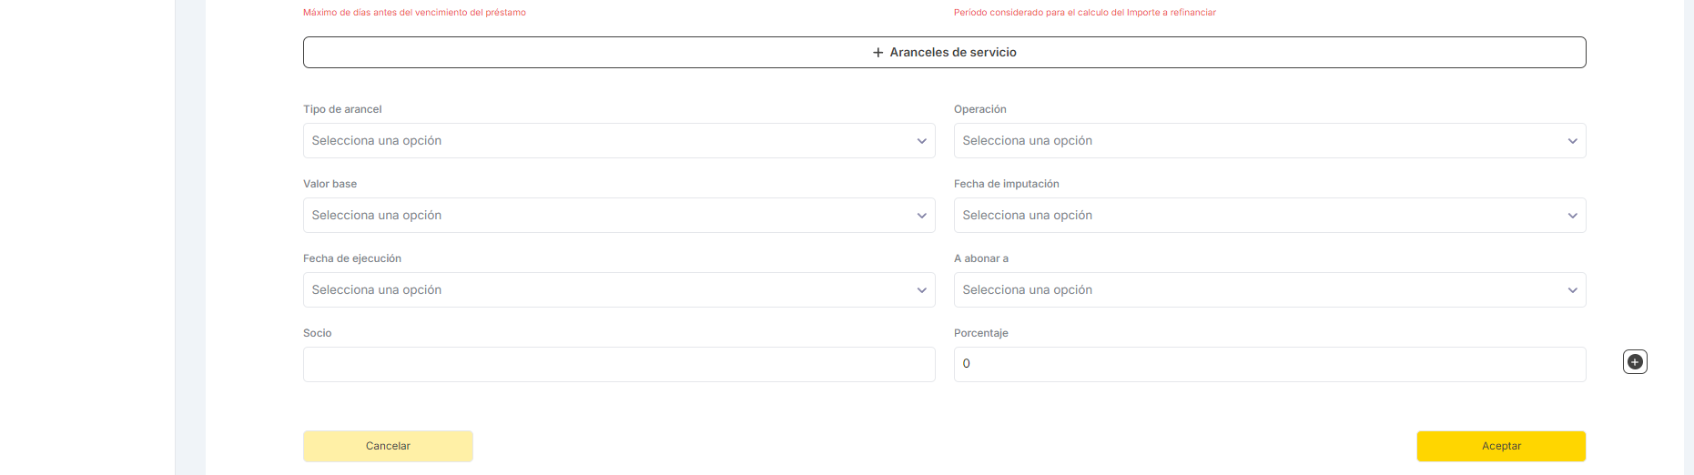Screen dimensions: 1694x475
Task: Focus the Socio text field
Action: (619, 364)
